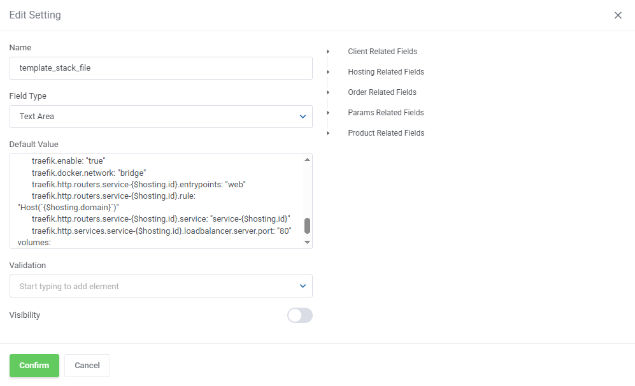The image size is (635, 386).
Task: Open the Field Type dropdown
Action: (161, 117)
